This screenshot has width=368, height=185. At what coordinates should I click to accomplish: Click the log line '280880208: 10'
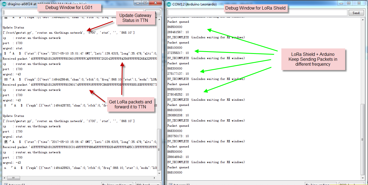coord(178,115)
